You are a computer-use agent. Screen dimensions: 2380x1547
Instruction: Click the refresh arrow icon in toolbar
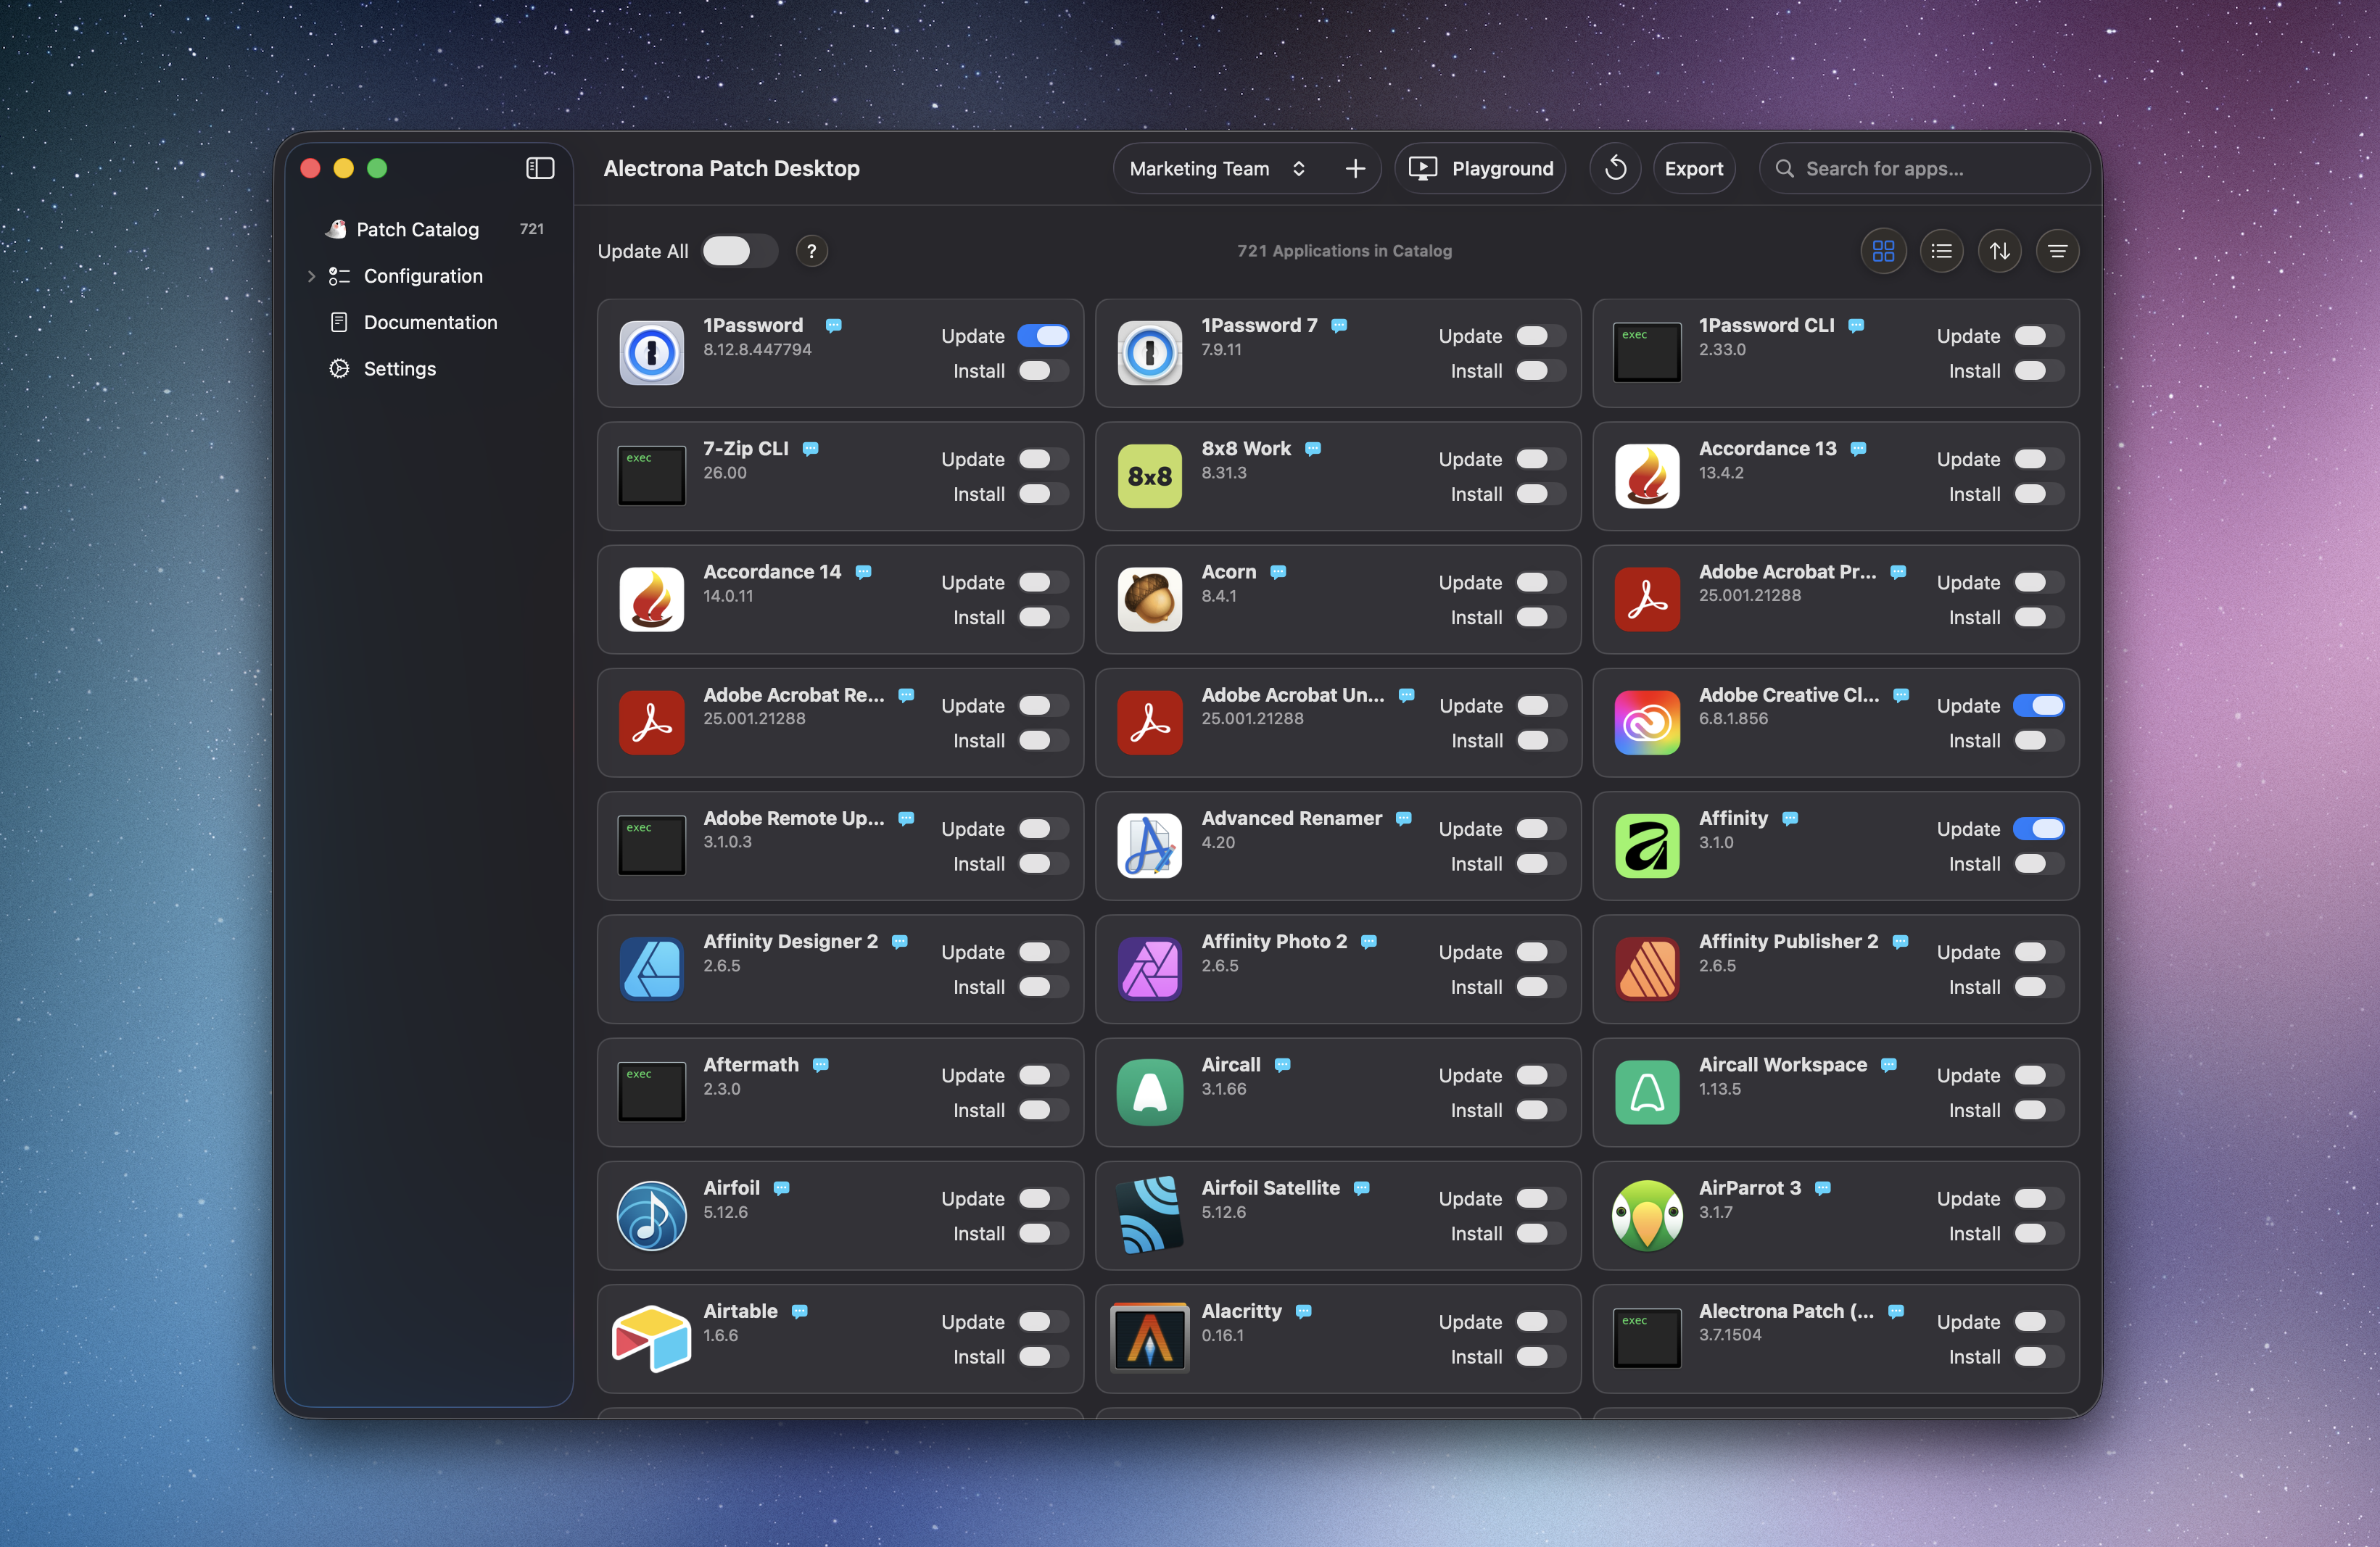point(1615,169)
